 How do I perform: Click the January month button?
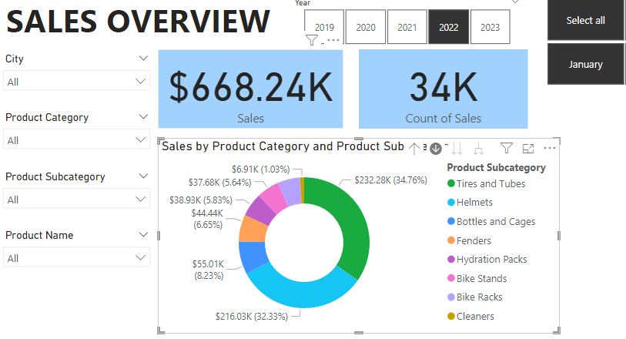[585, 64]
